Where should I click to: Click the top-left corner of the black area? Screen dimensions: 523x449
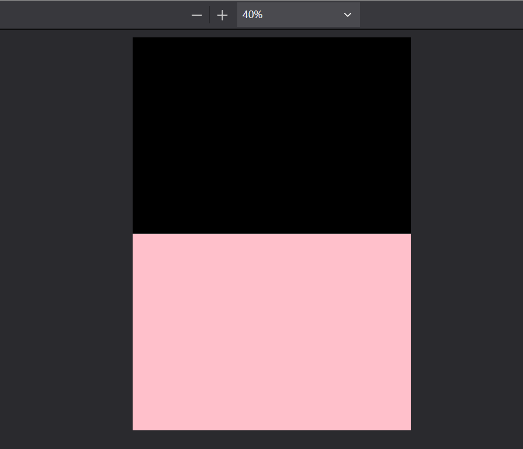click(134, 39)
